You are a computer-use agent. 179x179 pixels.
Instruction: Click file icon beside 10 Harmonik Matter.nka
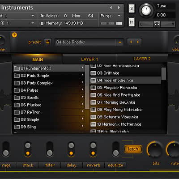tap(93, 124)
